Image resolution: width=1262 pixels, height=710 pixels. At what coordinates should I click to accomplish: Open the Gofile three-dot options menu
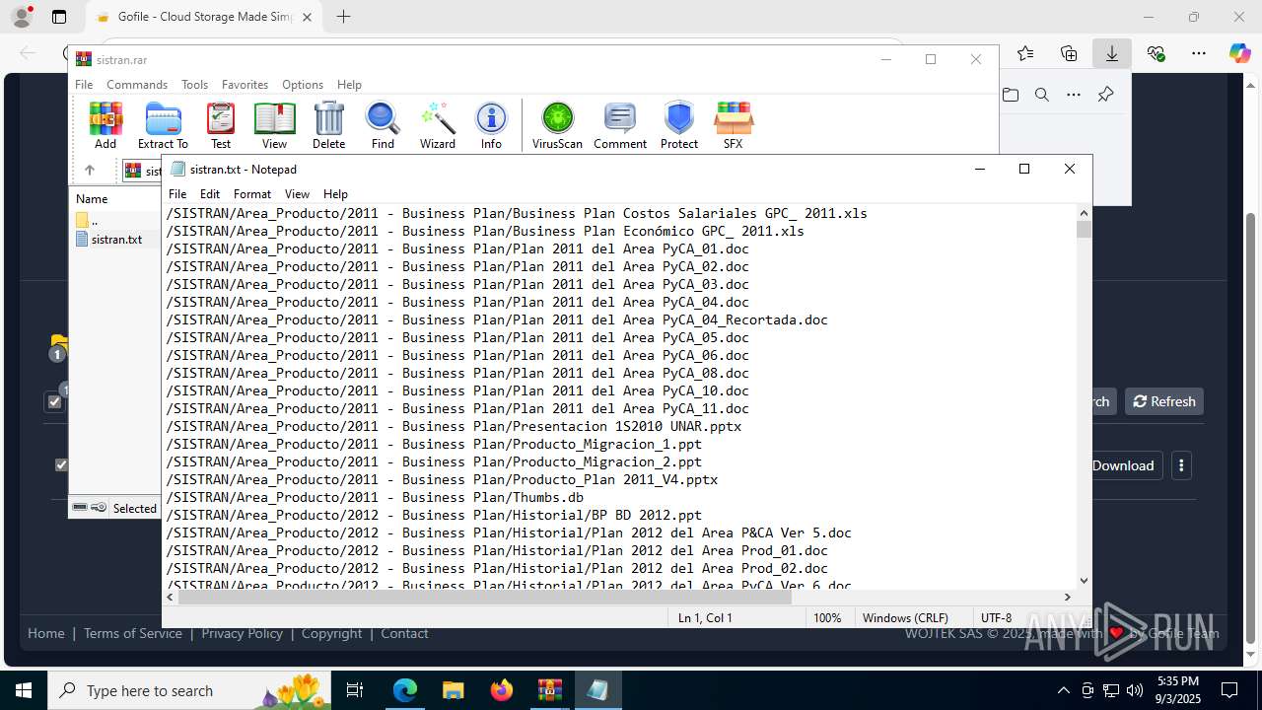pos(1181,465)
